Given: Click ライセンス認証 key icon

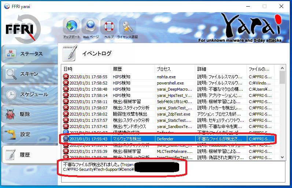Looking at the screenshot, I should tap(127, 26).
